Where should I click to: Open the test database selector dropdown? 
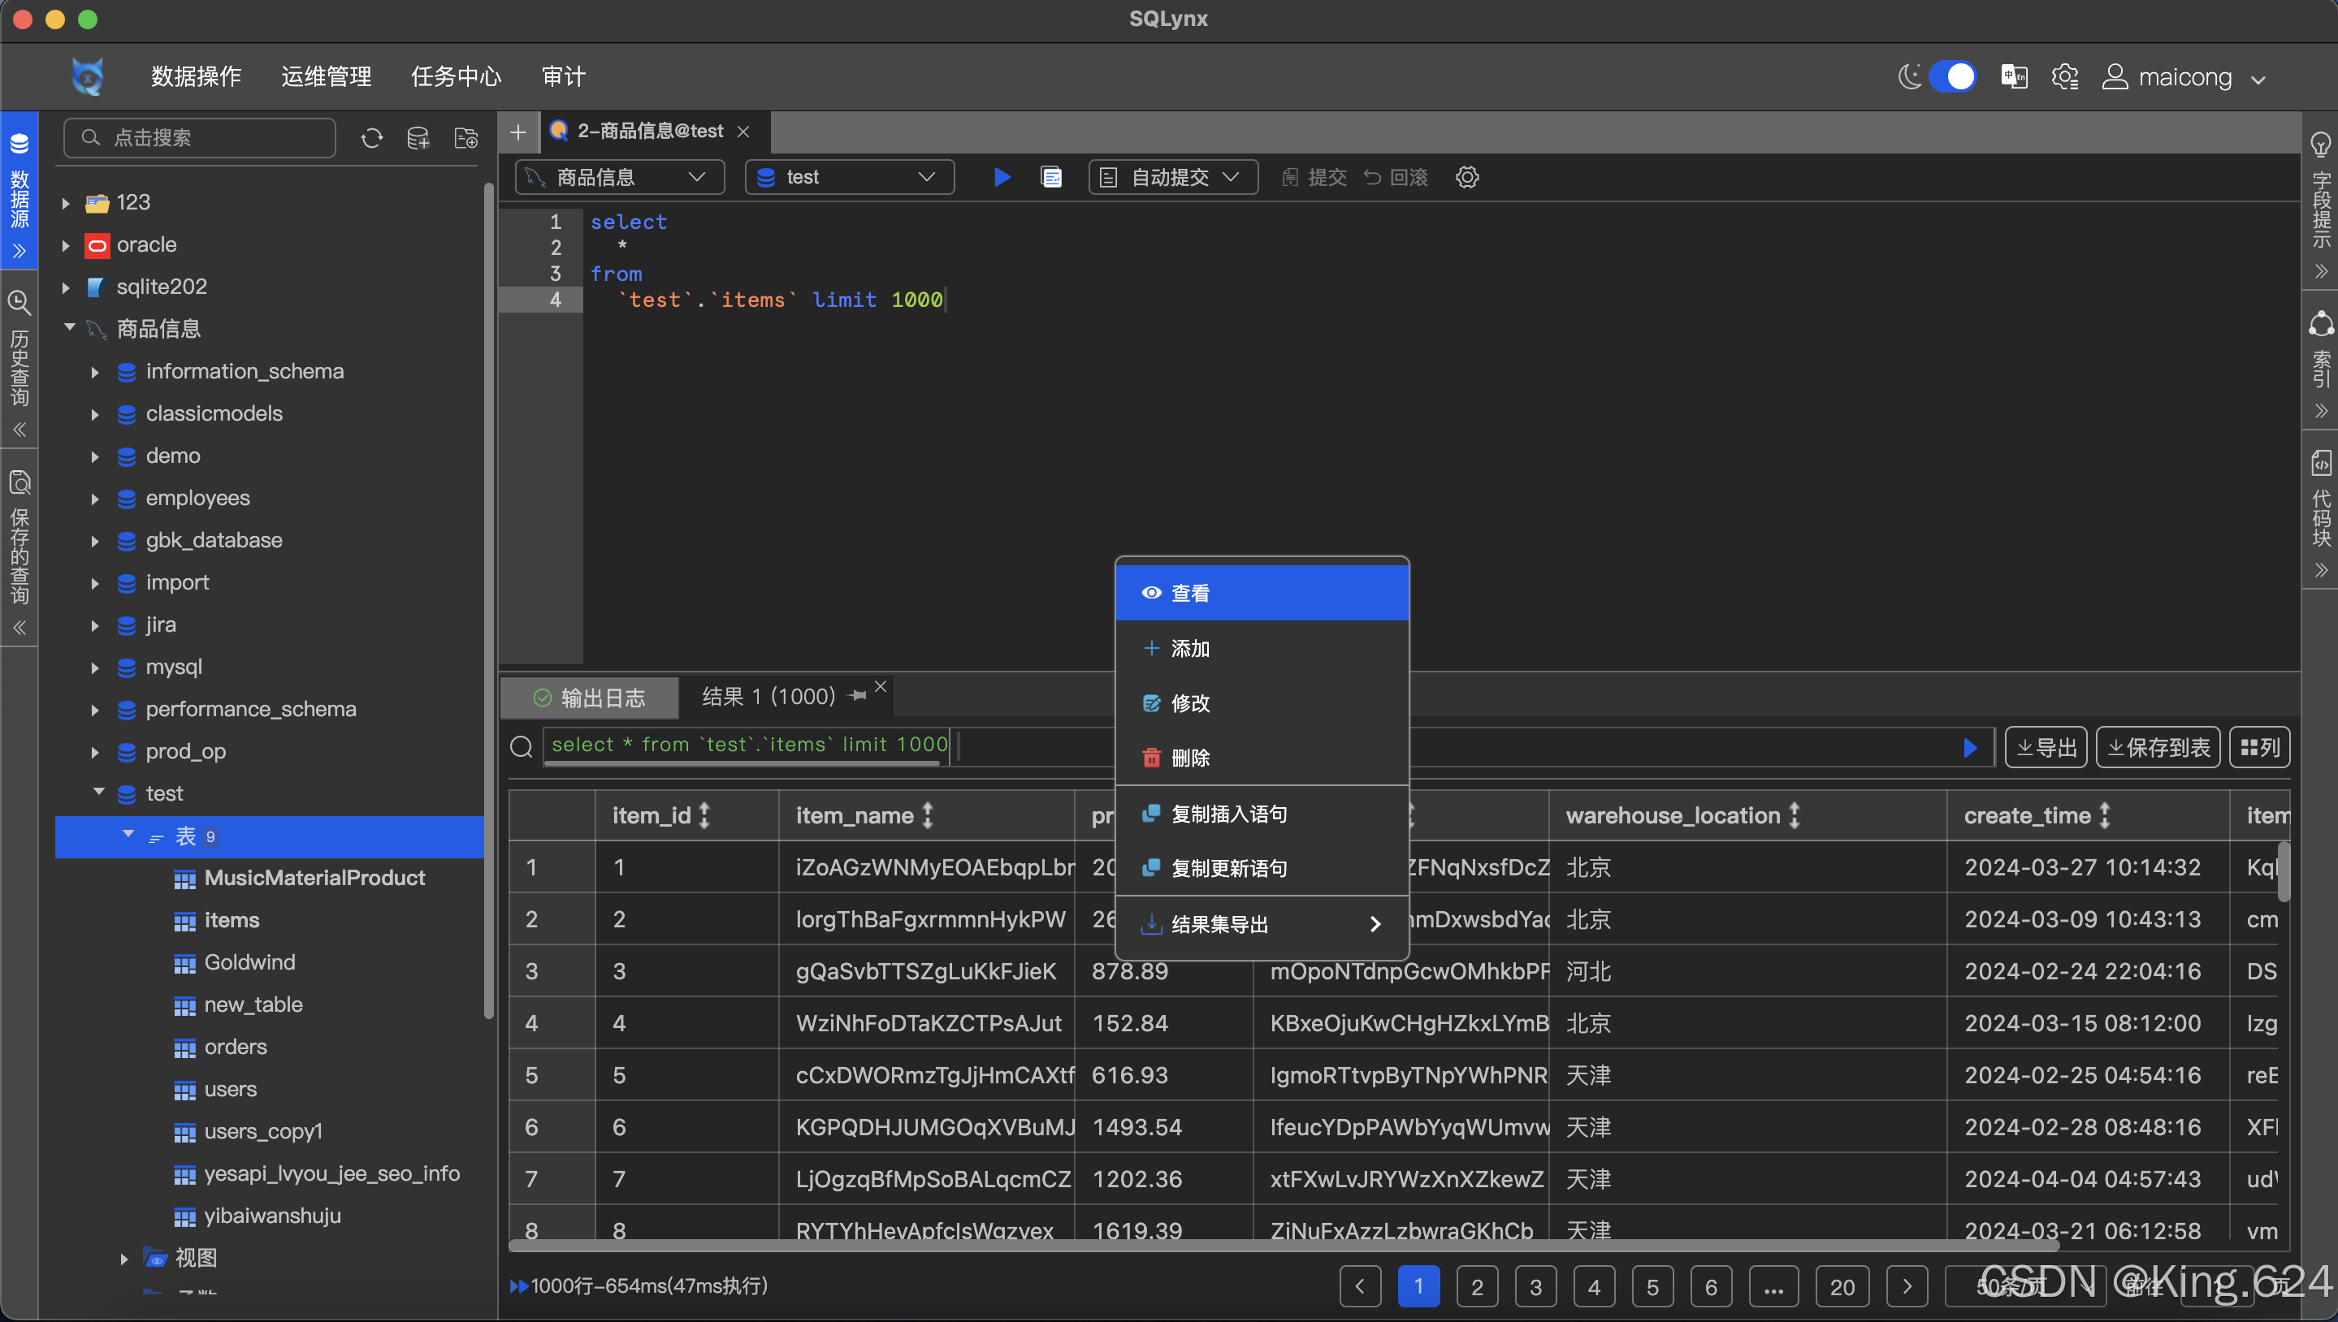(848, 177)
